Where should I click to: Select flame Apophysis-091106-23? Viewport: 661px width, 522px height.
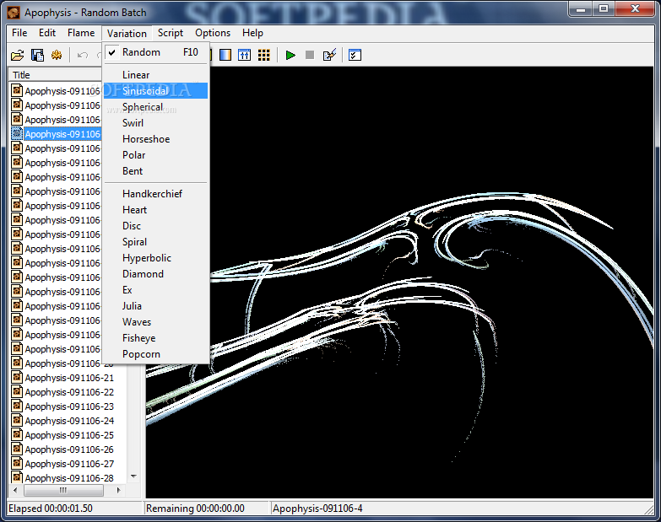[x=69, y=406]
